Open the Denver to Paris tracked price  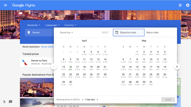tap(37, 62)
